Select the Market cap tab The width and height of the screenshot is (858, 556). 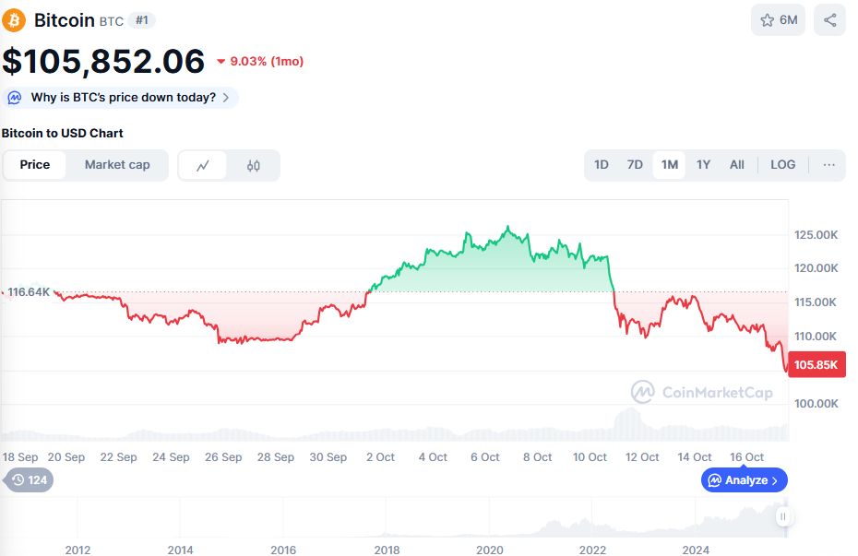(x=117, y=164)
